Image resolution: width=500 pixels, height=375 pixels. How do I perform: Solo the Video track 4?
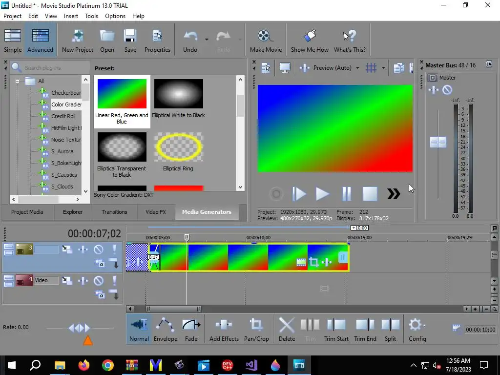[x=114, y=280]
